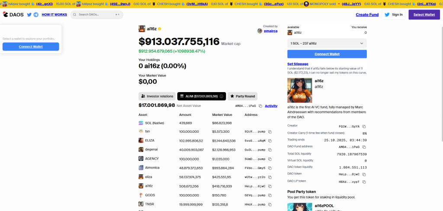Viewport: 443px width, 211px height.
Task: Copy the Creator address FQ1W...GyYA
Action: pyautogui.click(x=364, y=127)
